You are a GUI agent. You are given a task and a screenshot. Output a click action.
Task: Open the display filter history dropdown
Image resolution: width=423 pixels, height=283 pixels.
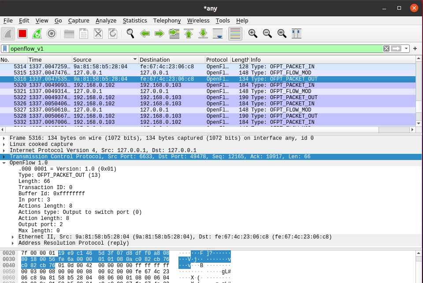pyautogui.click(x=406, y=48)
